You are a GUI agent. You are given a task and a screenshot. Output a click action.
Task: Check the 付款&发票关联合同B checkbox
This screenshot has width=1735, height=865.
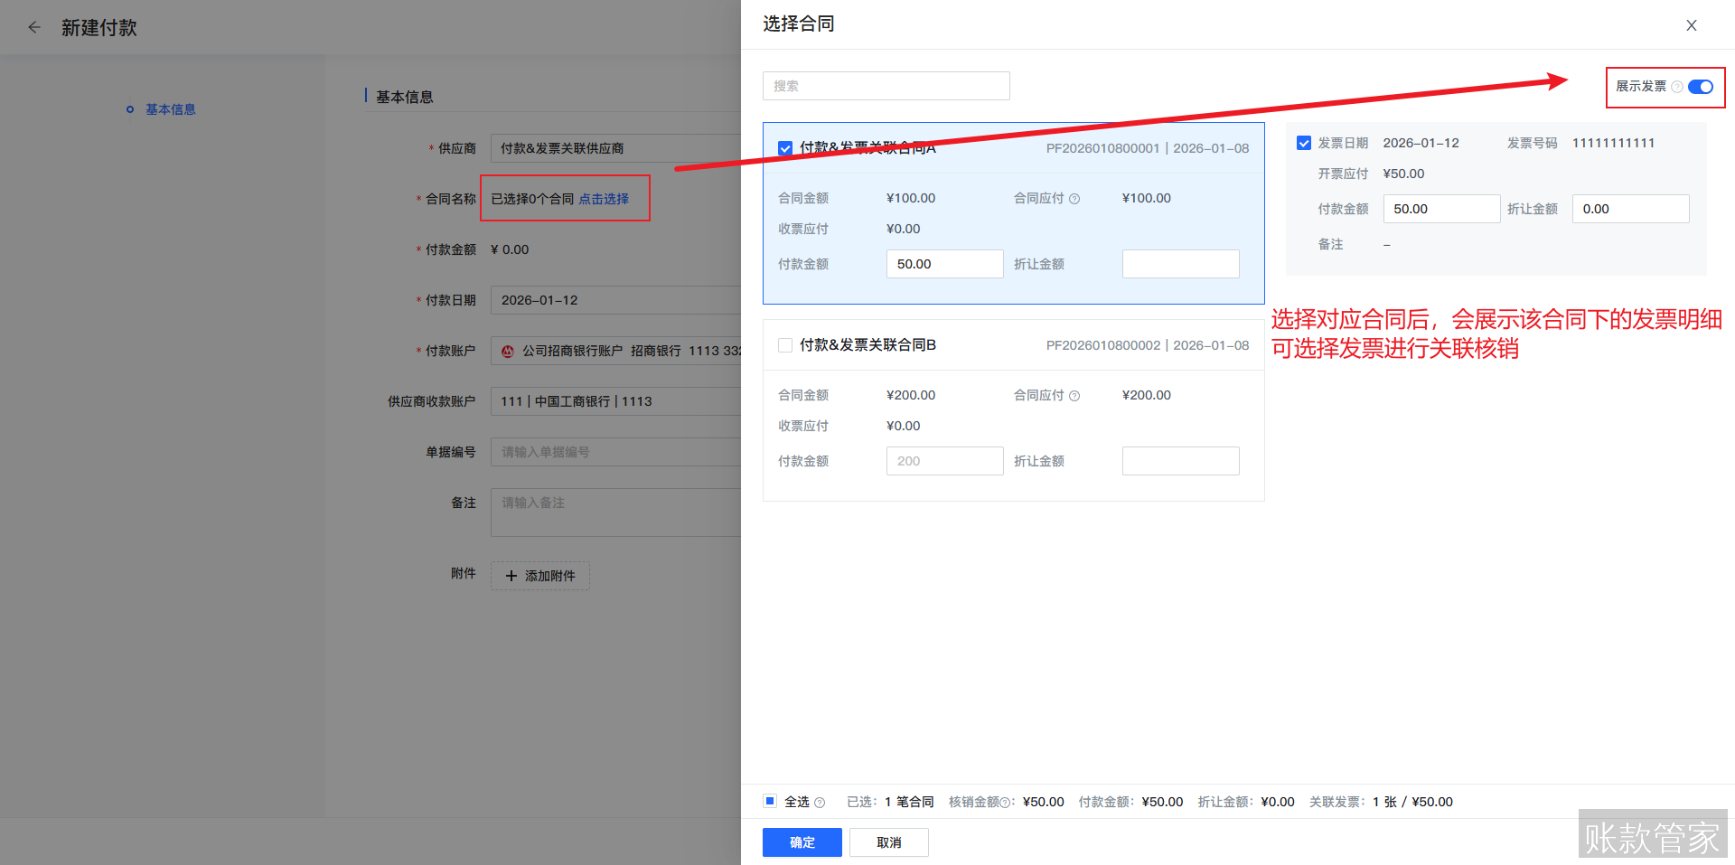784,344
